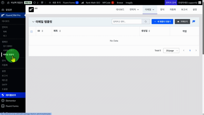Sort by 생성일 column arrows
This screenshot has width=204, height=115.
(x=149, y=31)
